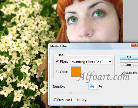Click the woman's left green eye
Image resolution: width=138 pixels, height=108 pixels.
pos(73,20)
